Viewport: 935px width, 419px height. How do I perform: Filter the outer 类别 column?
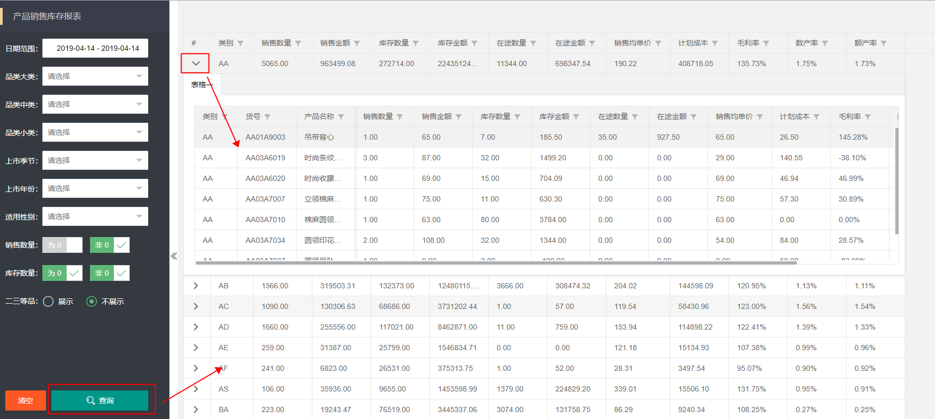[240, 43]
